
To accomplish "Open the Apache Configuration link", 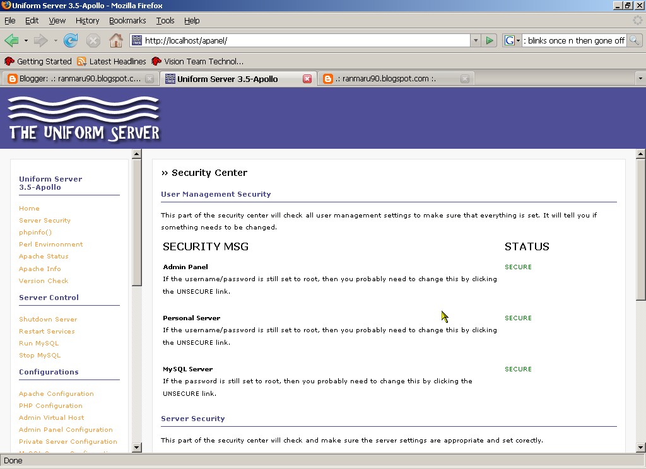I will click(x=56, y=393).
